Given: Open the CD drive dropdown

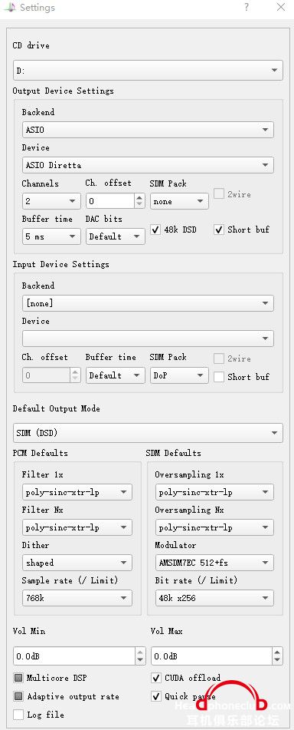Looking at the screenshot, I should (x=148, y=71).
